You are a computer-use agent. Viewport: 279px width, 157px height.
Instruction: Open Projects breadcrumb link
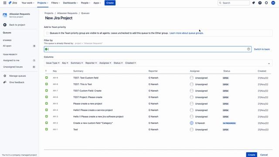click(x=49, y=13)
